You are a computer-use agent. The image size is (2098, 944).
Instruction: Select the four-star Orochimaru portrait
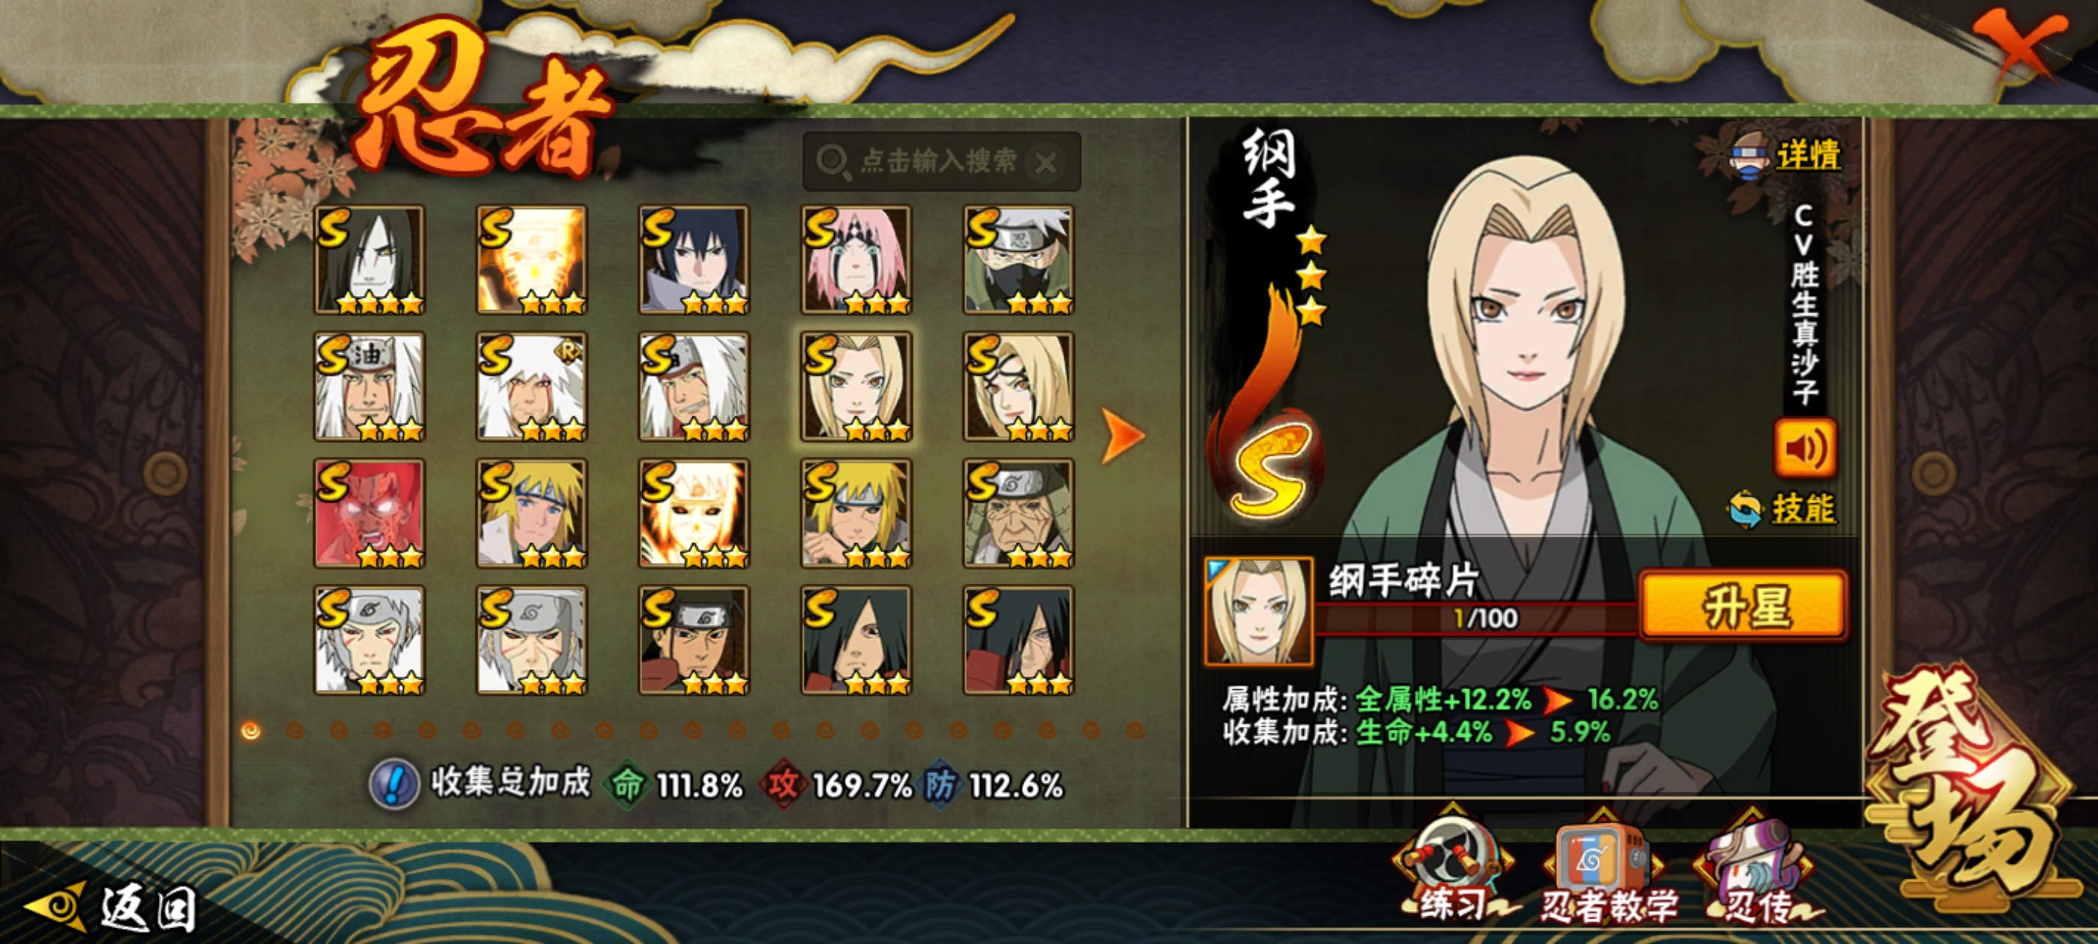[369, 260]
